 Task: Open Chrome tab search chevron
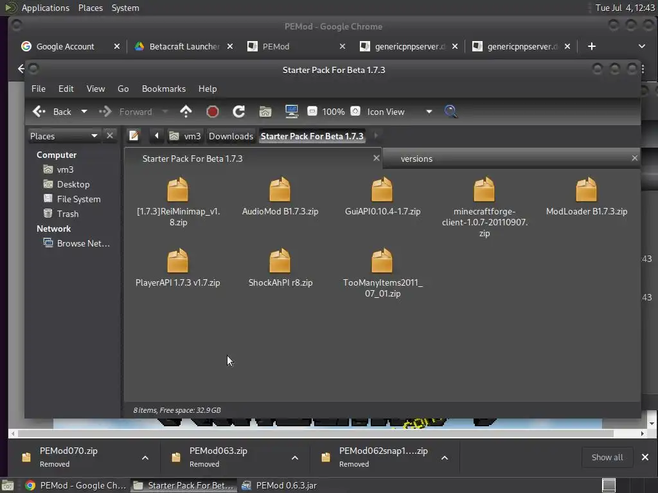(642, 46)
